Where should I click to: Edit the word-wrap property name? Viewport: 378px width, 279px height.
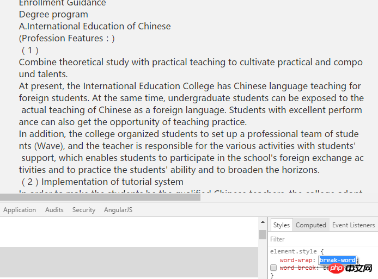(296, 260)
